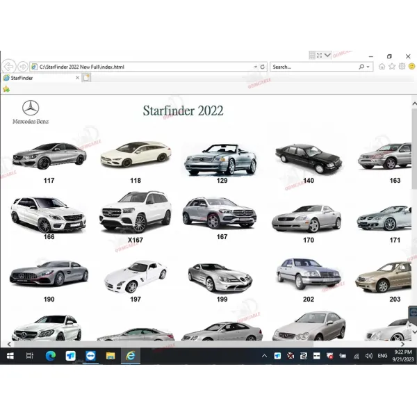This screenshot has height=417, width=417.
Task: Select the 129 convertible image
Action: click(220, 160)
